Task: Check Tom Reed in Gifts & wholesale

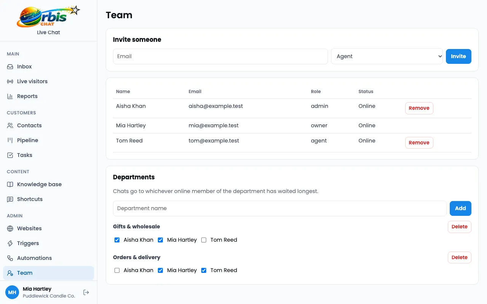Action: (204, 240)
